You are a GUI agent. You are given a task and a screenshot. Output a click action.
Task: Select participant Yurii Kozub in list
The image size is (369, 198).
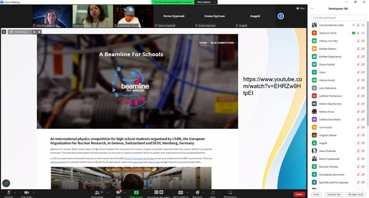338,127
